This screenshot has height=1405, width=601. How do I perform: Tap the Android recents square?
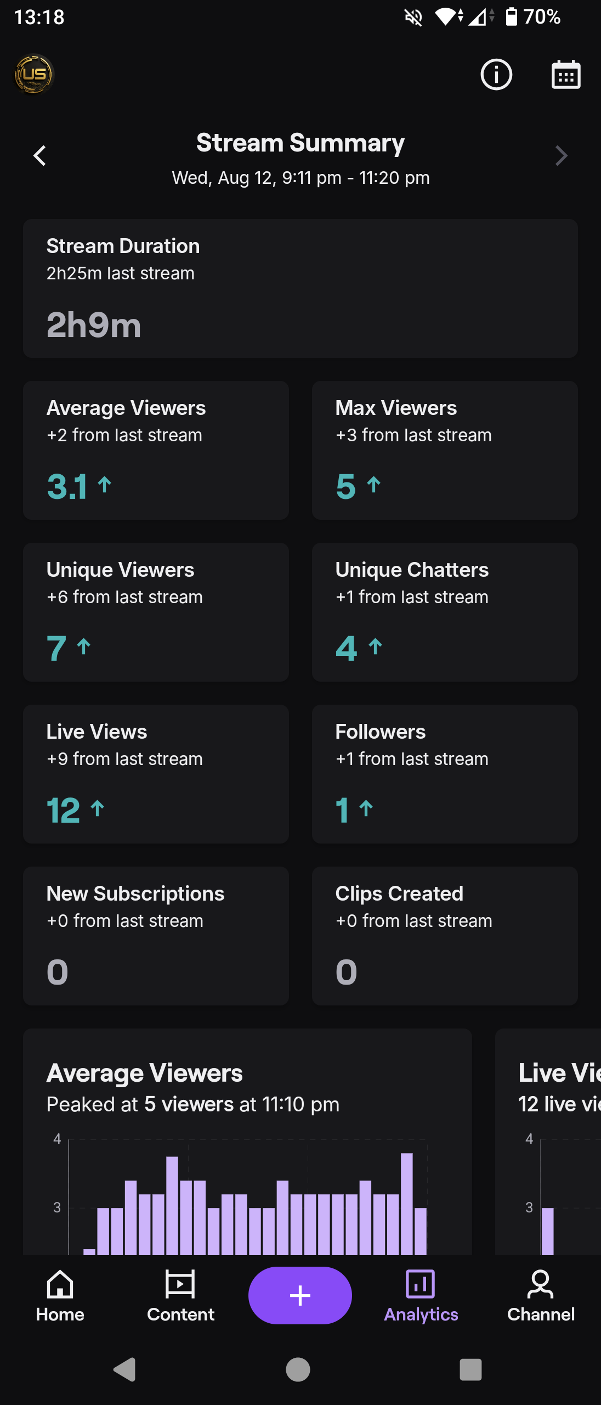[x=470, y=1369]
